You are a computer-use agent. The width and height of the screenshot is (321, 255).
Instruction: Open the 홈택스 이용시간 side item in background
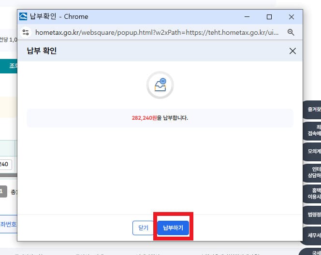(312, 194)
